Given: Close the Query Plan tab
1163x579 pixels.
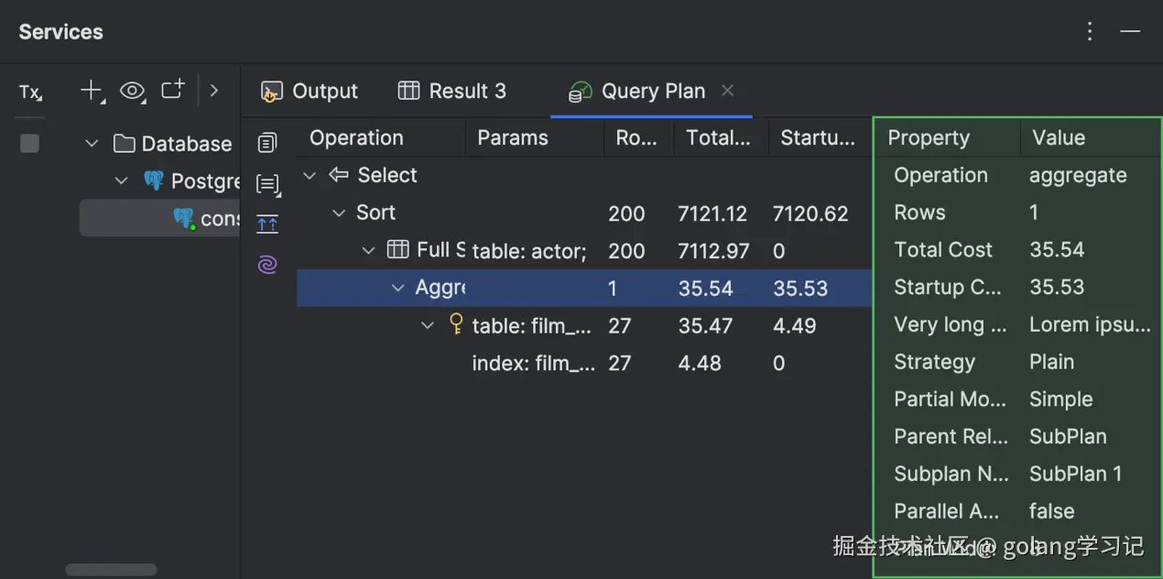Looking at the screenshot, I should 727,91.
